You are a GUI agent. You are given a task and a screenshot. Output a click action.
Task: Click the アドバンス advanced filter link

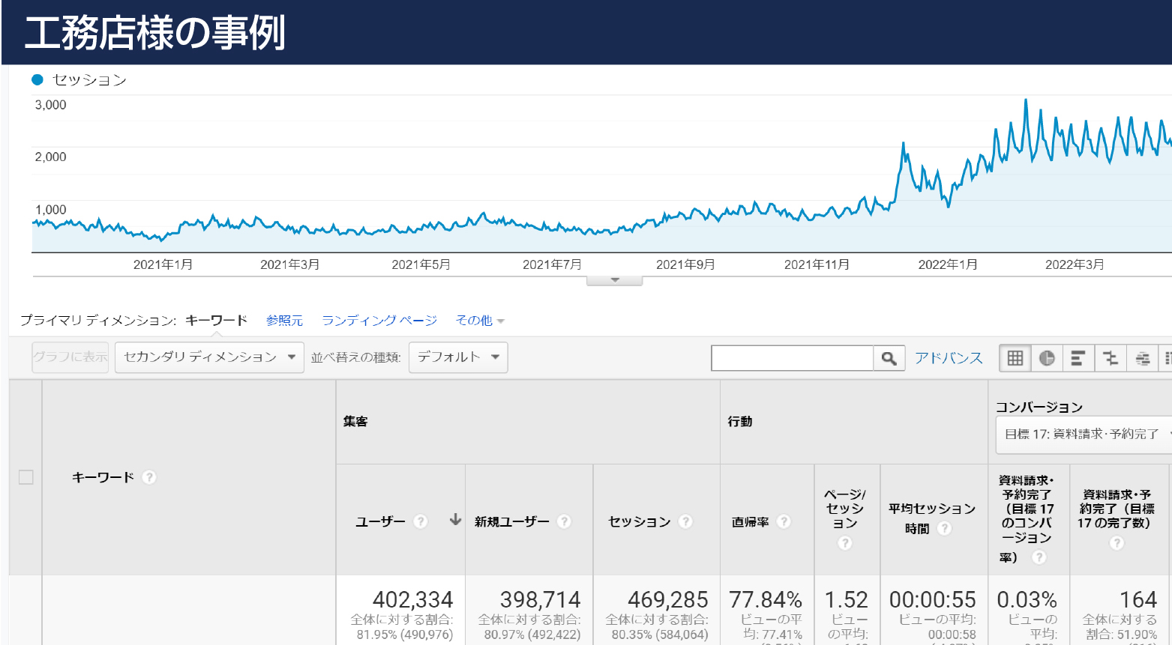pyautogui.click(x=949, y=358)
